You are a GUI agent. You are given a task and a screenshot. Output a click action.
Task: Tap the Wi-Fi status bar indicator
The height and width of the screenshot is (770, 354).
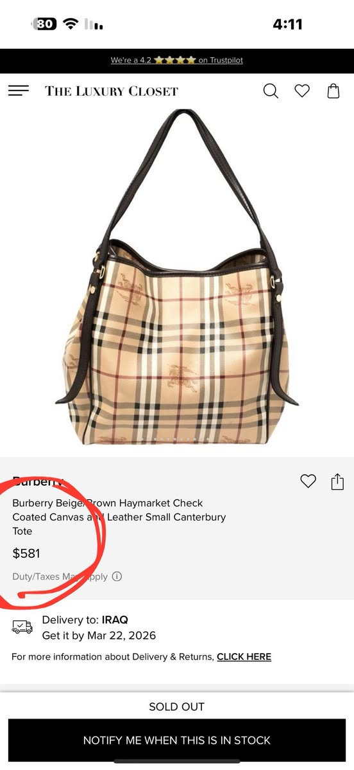pos(71,24)
